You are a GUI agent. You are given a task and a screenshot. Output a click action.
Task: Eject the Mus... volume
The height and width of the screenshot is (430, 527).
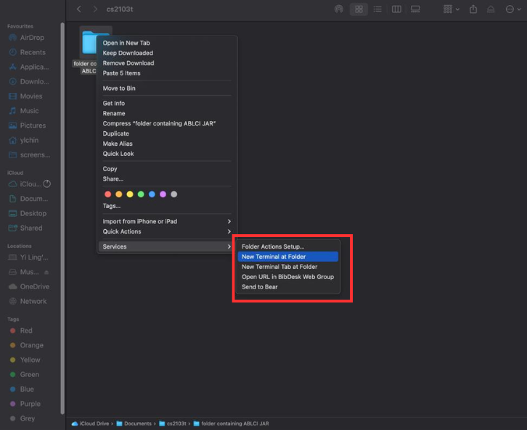click(46, 272)
